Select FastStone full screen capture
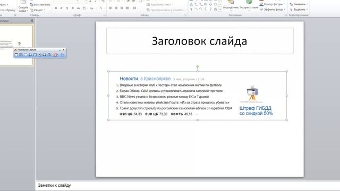This screenshot has width=340, height=191. point(35,55)
